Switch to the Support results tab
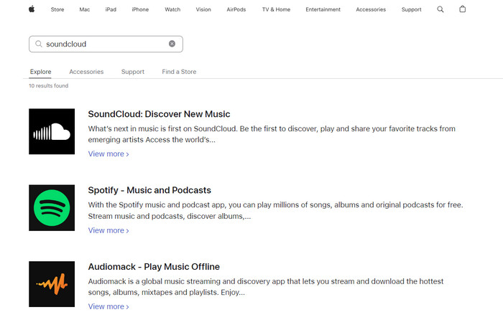 133,72
